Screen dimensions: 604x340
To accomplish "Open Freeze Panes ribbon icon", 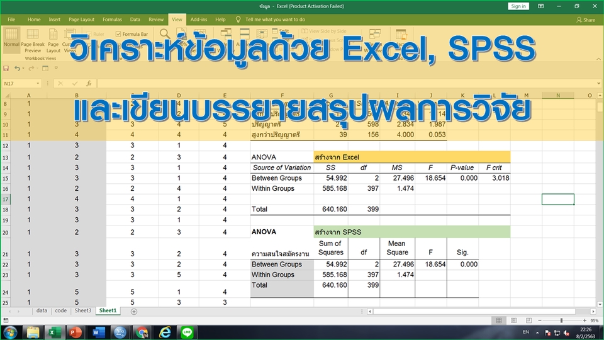I will pyautogui.click(x=262, y=34).
